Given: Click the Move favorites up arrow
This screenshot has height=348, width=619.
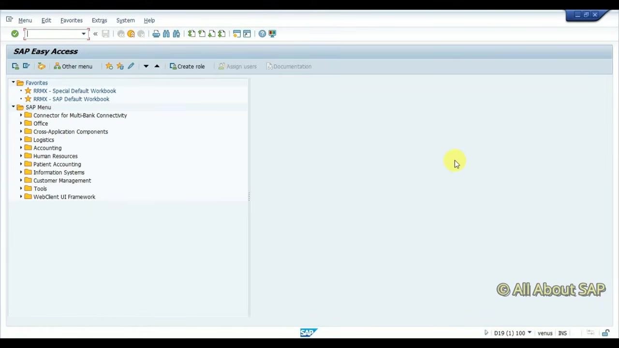Looking at the screenshot, I should click(x=157, y=66).
